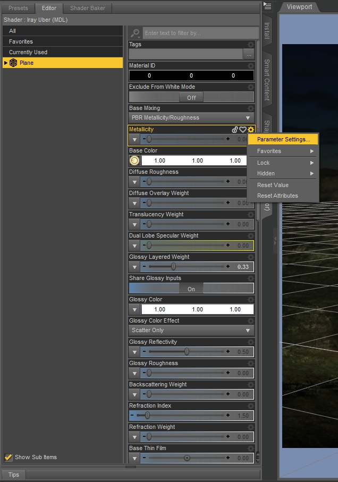Open gear menu for Tags property
This screenshot has width=338, height=482.
coord(251,44)
